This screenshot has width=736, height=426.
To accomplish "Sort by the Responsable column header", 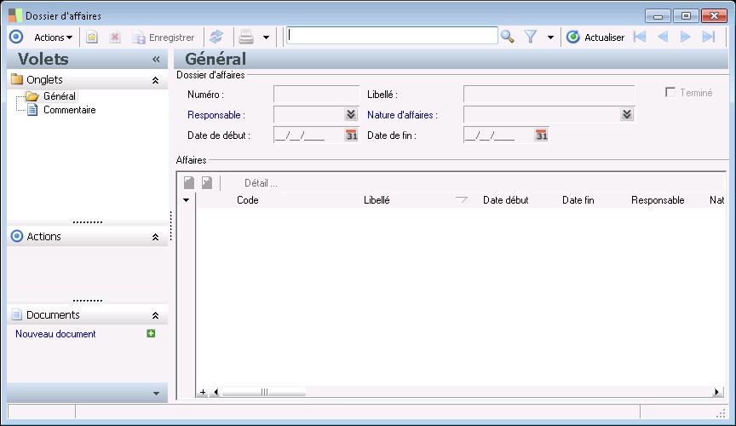I will (658, 200).
